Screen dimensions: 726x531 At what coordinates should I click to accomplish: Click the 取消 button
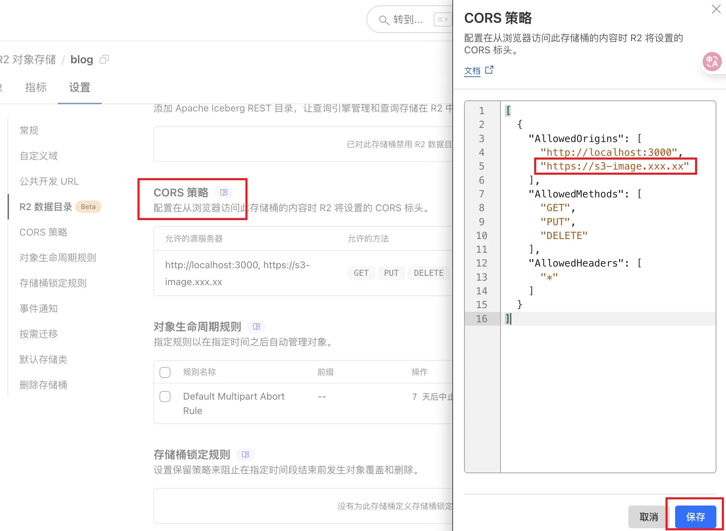pyautogui.click(x=648, y=517)
